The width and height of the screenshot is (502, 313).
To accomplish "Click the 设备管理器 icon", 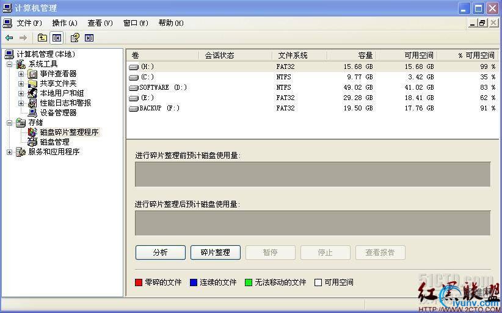I will coord(32,112).
